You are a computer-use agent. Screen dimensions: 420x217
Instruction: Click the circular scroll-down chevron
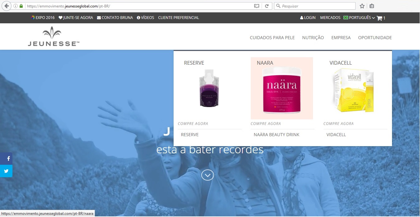tap(208, 175)
